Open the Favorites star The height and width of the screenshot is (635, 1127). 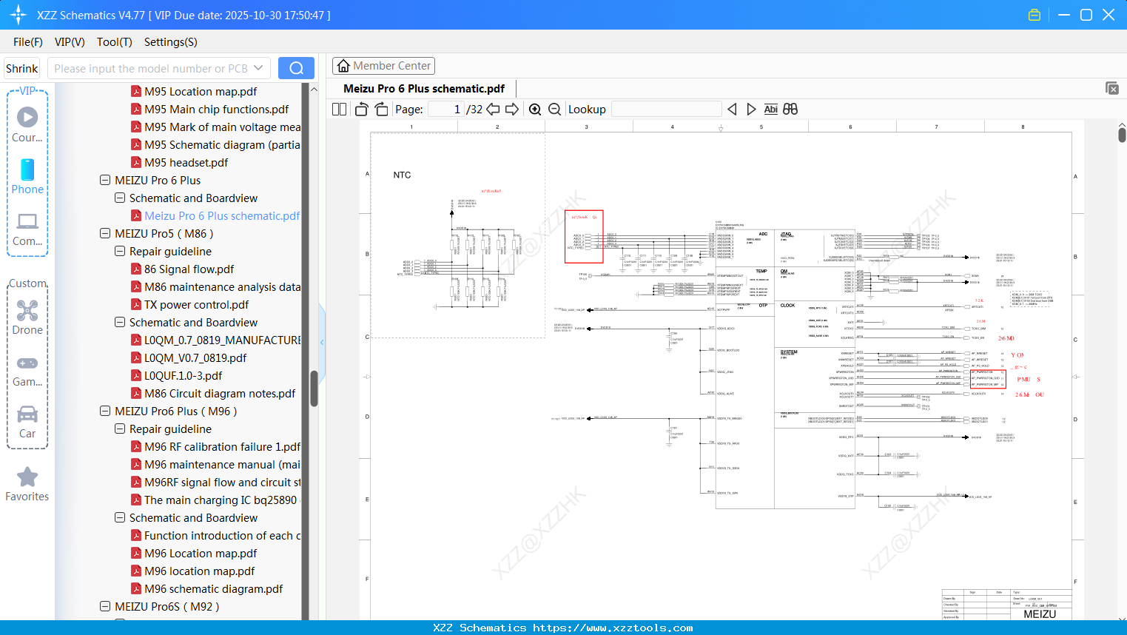27,477
